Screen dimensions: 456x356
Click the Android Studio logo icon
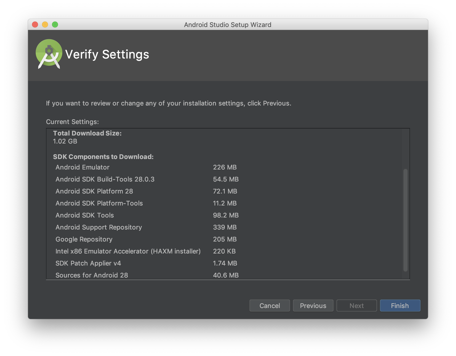tap(49, 54)
